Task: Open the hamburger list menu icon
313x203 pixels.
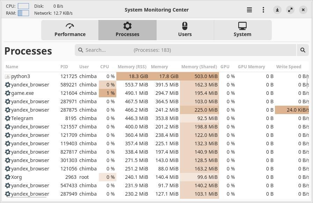Action: click(x=249, y=10)
